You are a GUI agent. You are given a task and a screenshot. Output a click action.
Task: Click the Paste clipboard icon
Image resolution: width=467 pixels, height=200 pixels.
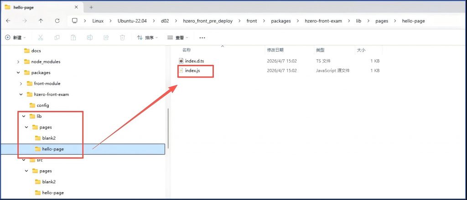(x=73, y=37)
